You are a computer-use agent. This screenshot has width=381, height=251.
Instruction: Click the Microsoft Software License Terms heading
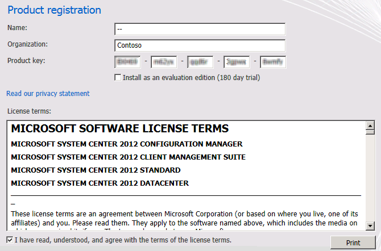point(119,129)
